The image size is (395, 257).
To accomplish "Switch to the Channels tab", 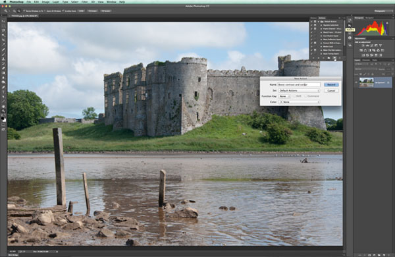I will pos(366,60).
